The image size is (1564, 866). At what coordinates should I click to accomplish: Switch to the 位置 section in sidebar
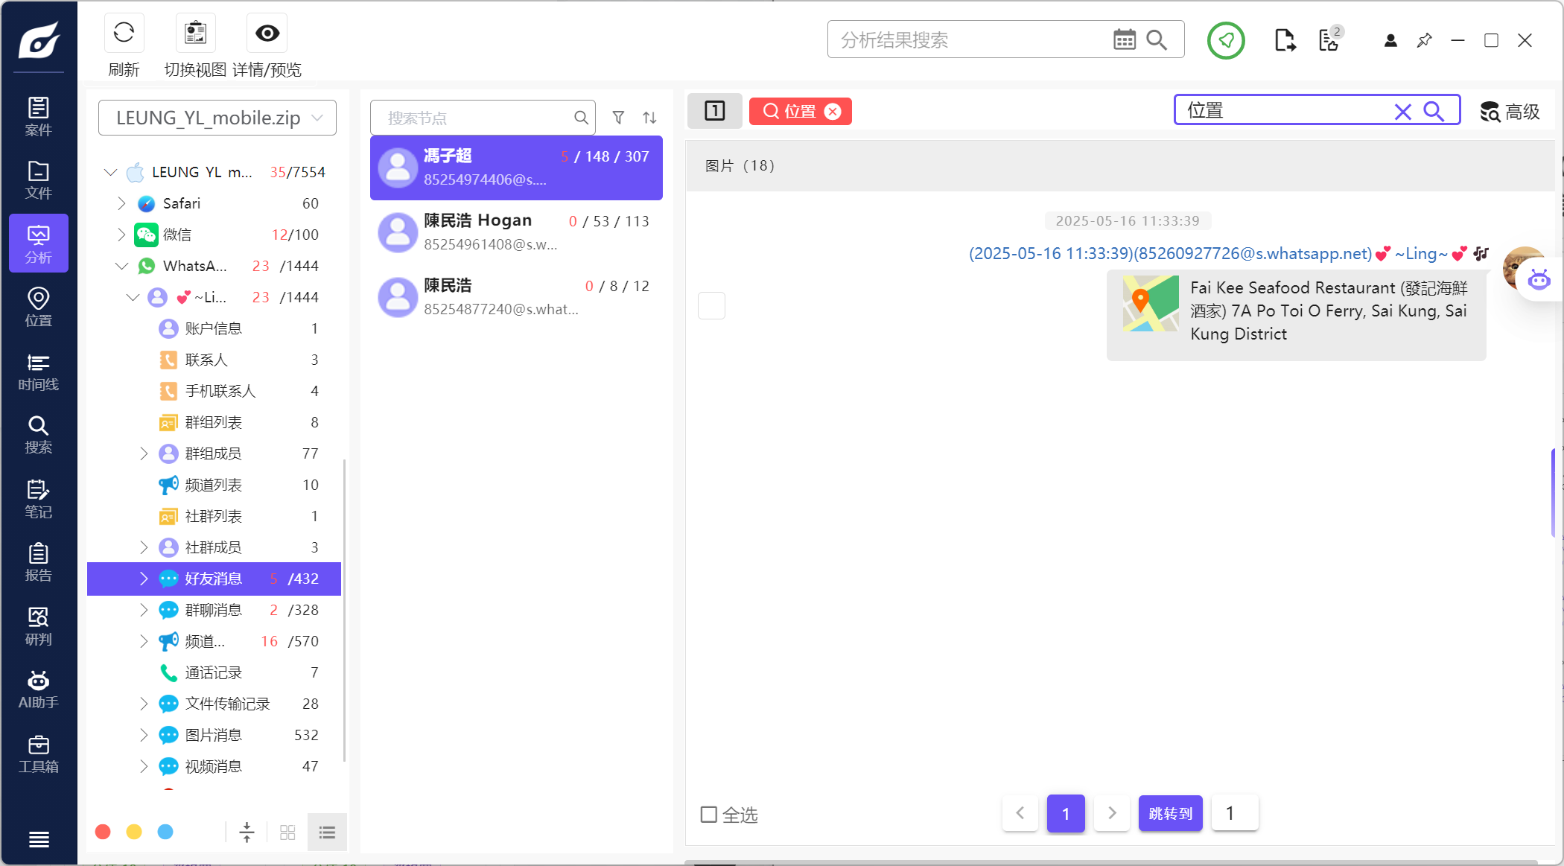(38, 308)
